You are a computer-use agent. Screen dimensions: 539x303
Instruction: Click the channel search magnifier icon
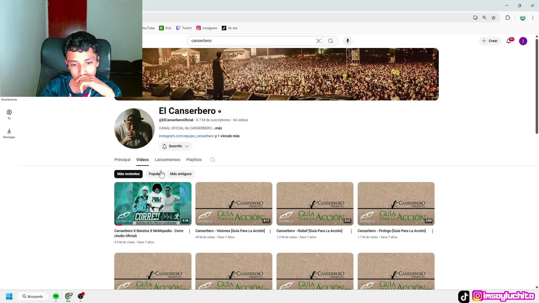pos(213,159)
